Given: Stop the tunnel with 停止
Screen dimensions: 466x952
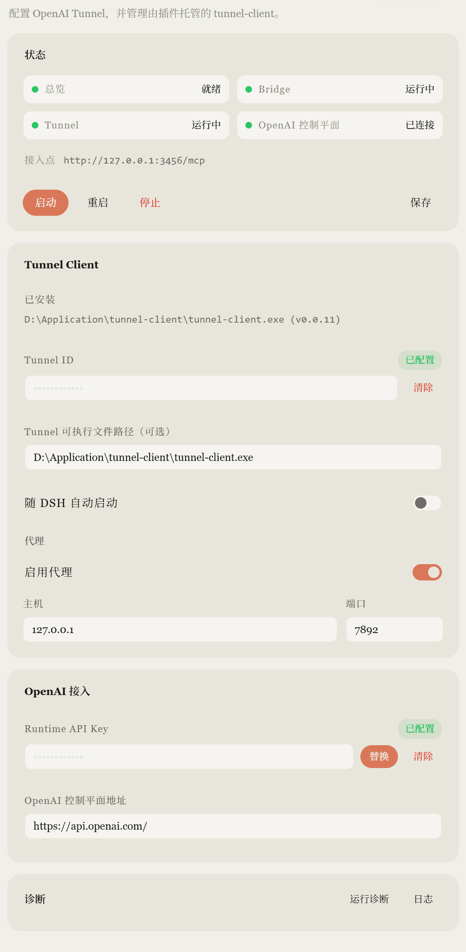Looking at the screenshot, I should 150,203.
